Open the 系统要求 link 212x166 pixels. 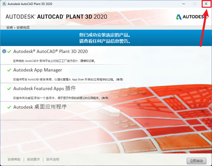pyautogui.click(x=33, y=159)
